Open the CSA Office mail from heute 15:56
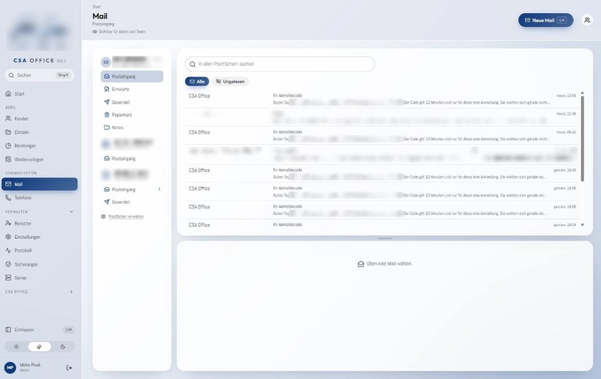 tap(383, 99)
